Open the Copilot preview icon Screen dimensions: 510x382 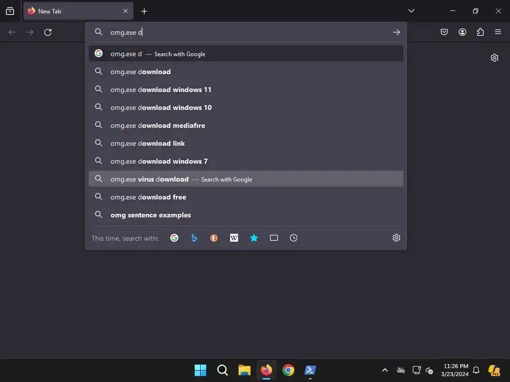(495, 370)
